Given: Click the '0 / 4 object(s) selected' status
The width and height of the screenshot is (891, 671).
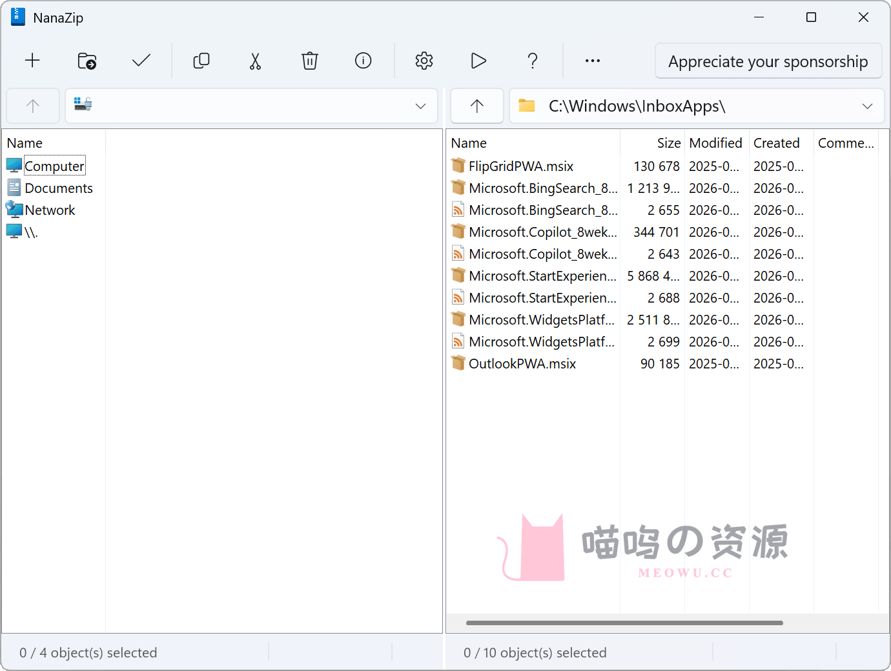Looking at the screenshot, I should click(x=88, y=653).
